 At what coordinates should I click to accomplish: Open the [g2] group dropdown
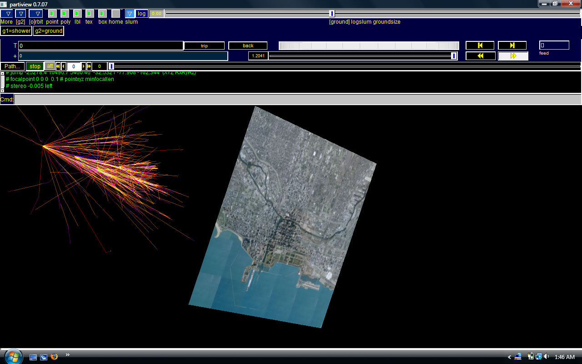click(21, 14)
